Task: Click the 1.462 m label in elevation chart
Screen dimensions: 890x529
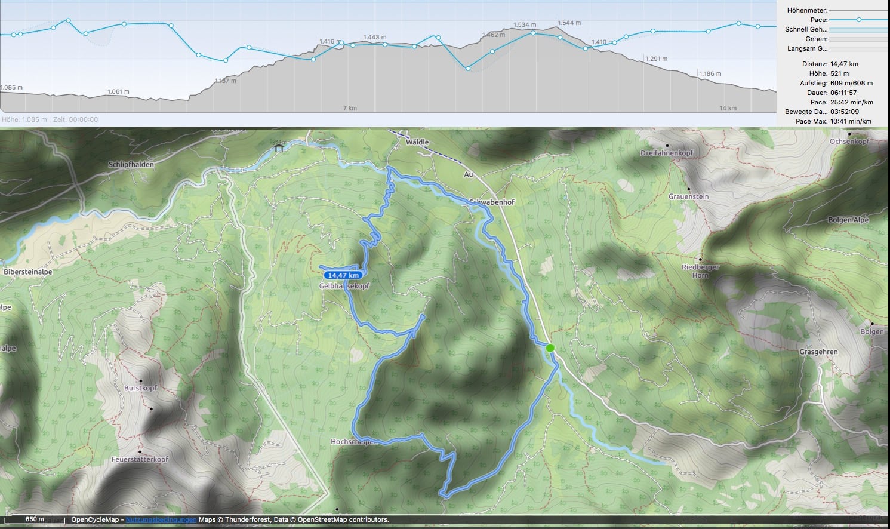Action: pyautogui.click(x=494, y=35)
